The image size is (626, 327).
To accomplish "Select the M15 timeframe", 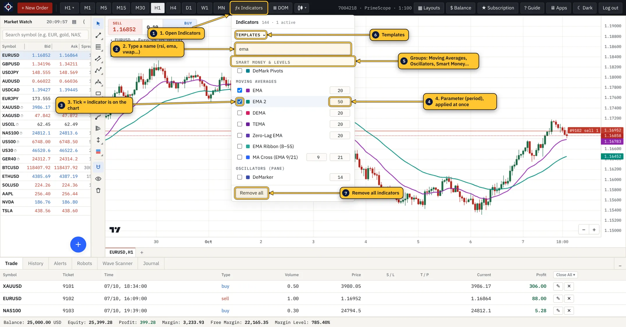I will (121, 8).
